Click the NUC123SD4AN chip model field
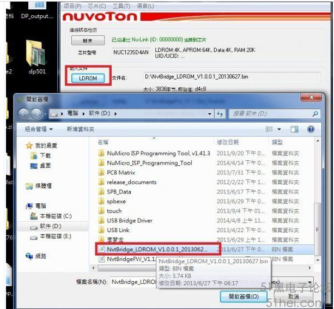 tap(131, 52)
